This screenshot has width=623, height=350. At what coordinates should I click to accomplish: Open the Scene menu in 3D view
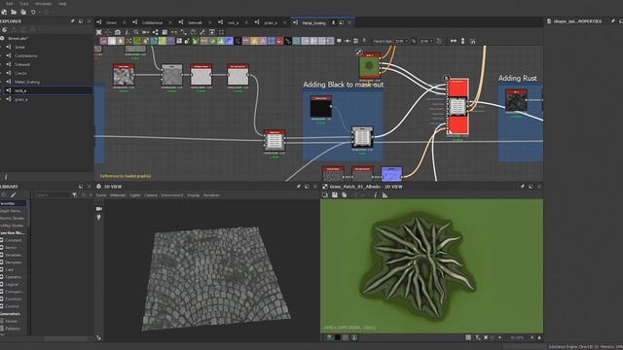tap(101, 195)
